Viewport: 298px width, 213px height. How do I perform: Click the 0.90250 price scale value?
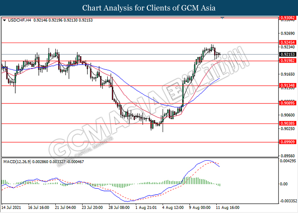[288, 129]
